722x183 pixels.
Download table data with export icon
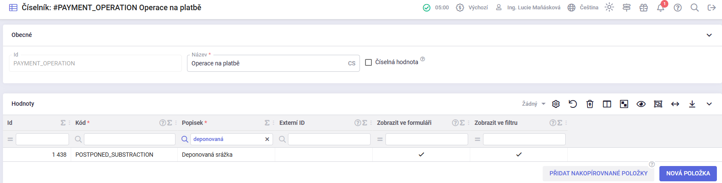pos(692,104)
